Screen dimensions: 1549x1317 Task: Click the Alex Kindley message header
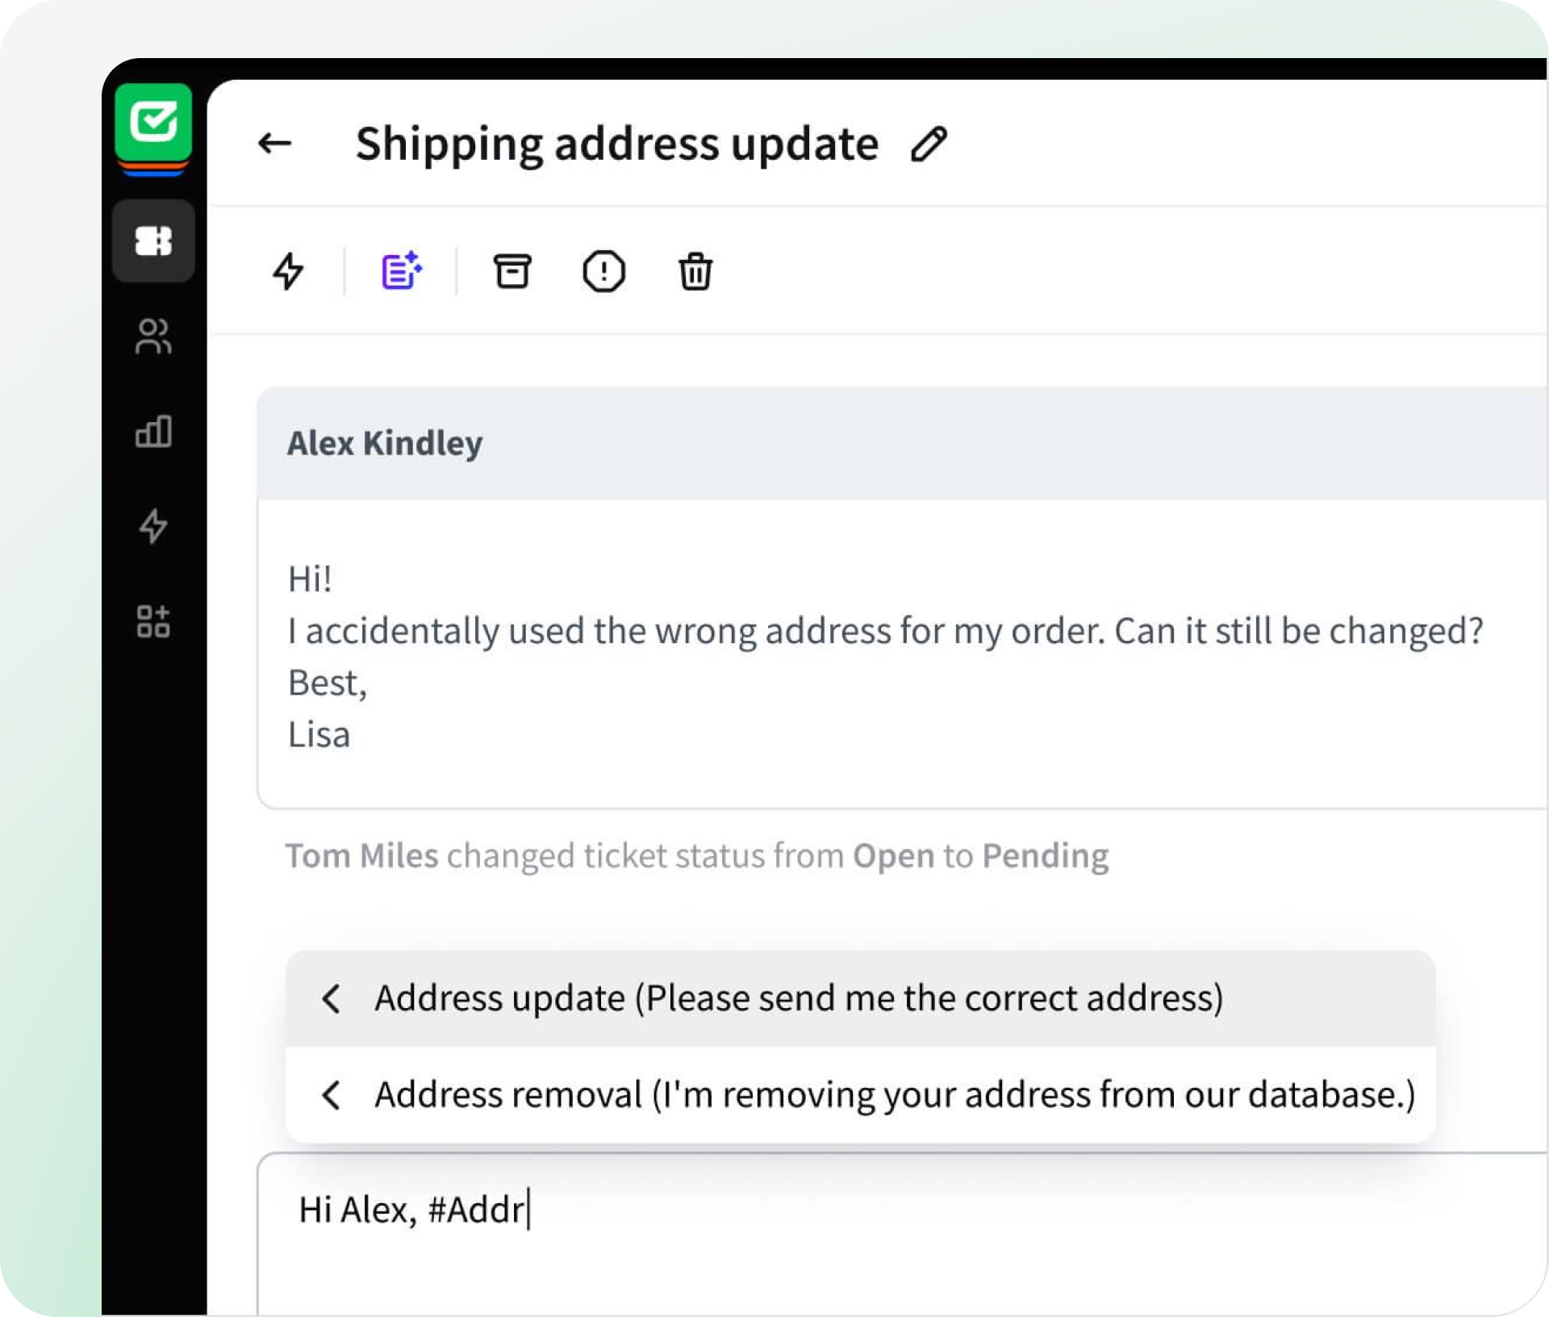click(902, 443)
